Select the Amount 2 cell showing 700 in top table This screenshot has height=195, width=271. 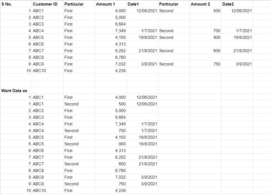point(205,31)
